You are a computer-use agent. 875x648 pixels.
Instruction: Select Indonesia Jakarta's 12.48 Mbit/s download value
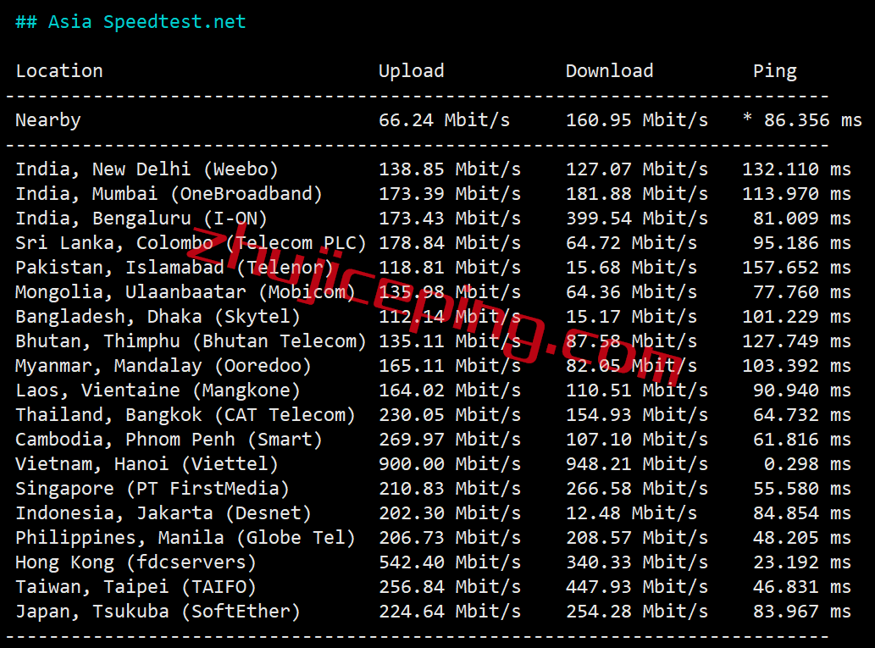coord(631,513)
